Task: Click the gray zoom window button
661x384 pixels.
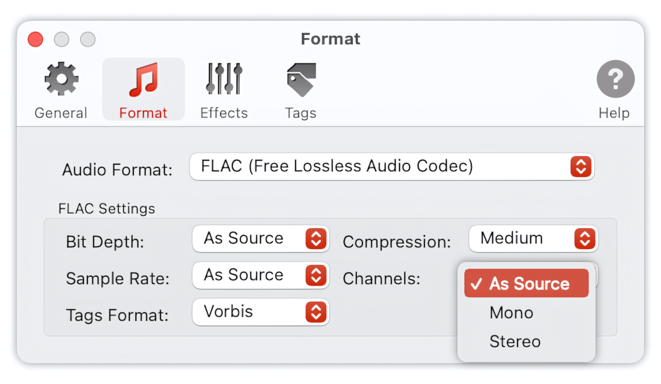Action: [88, 39]
